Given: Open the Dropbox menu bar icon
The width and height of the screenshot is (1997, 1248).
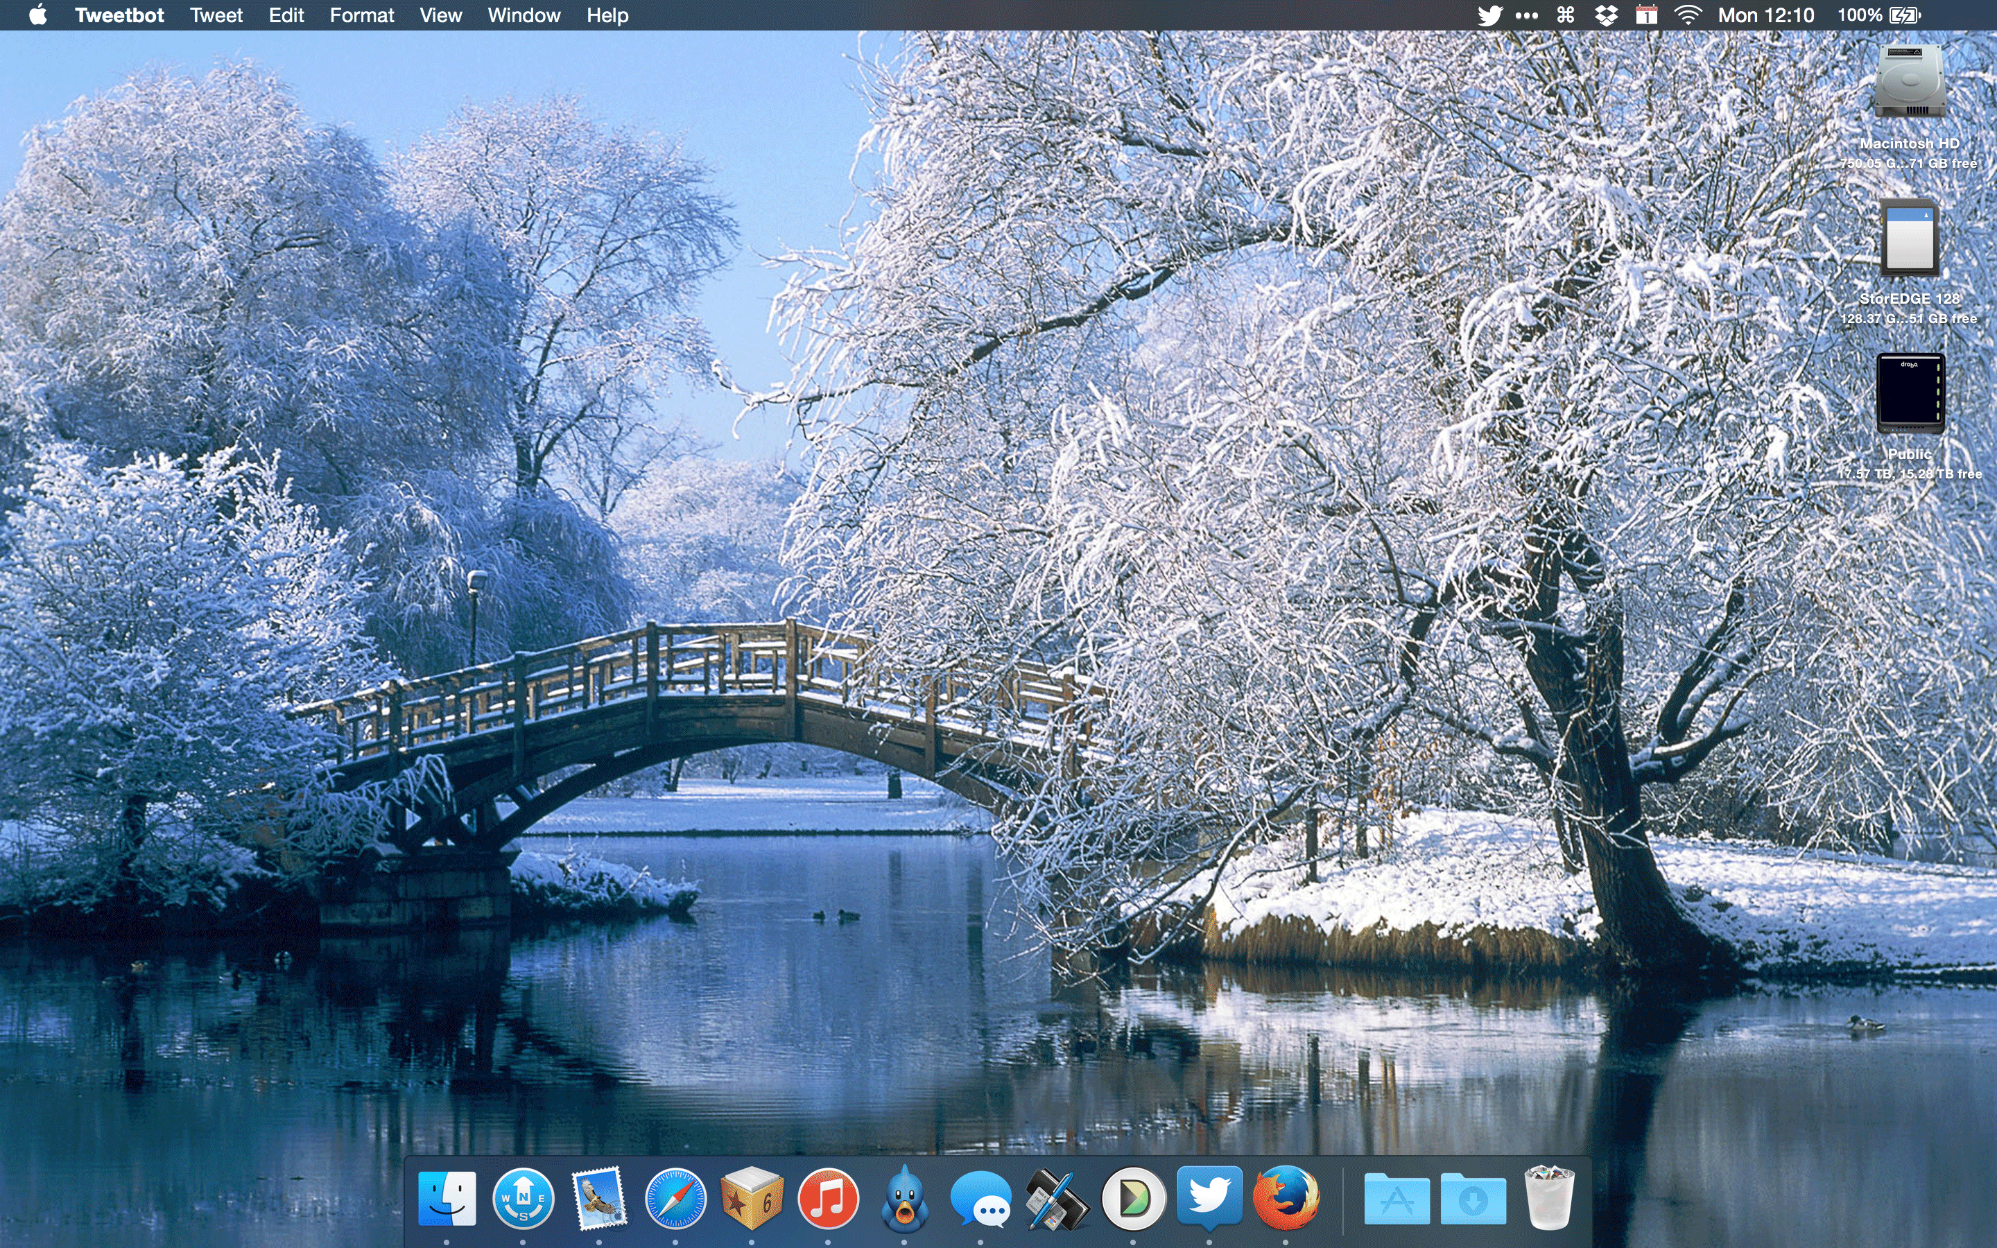Looking at the screenshot, I should pos(1606,16).
